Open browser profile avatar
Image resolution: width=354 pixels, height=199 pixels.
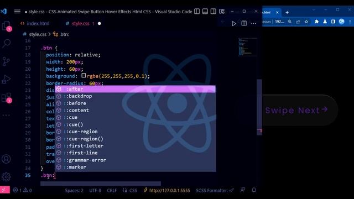click(342, 22)
